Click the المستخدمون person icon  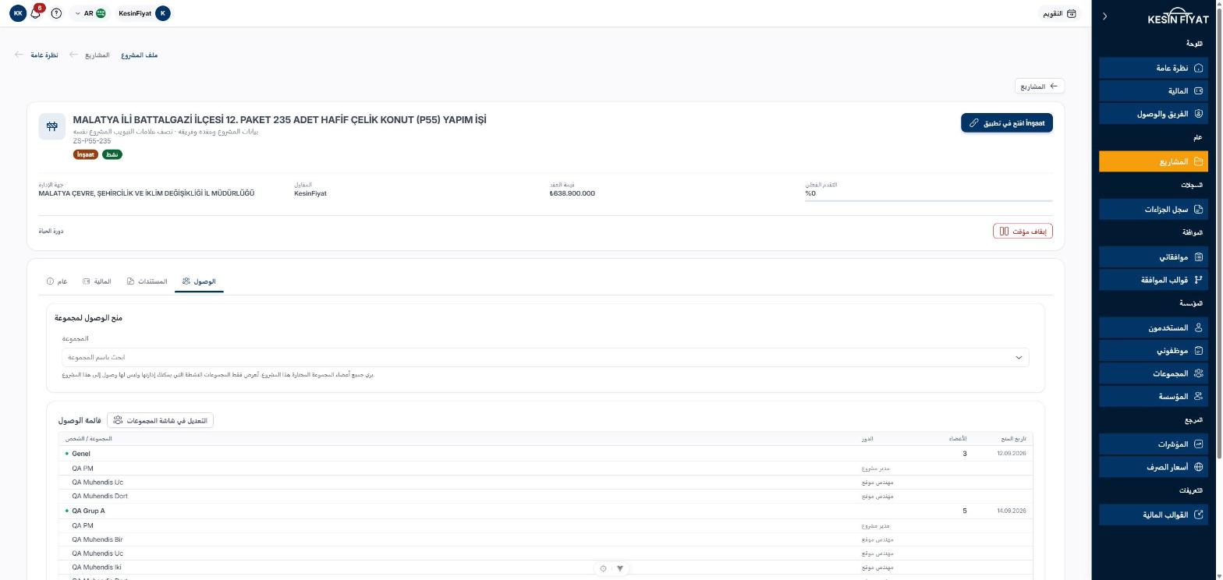click(1199, 327)
